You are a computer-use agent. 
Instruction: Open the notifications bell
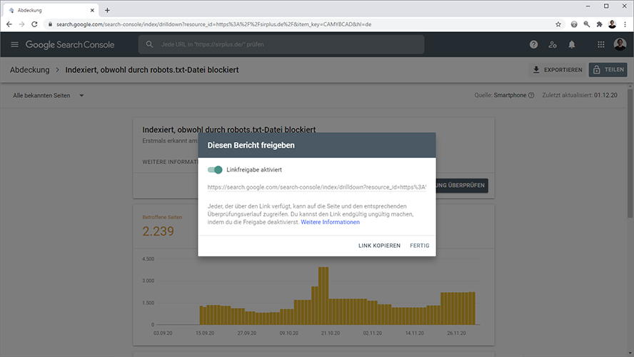tap(572, 44)
